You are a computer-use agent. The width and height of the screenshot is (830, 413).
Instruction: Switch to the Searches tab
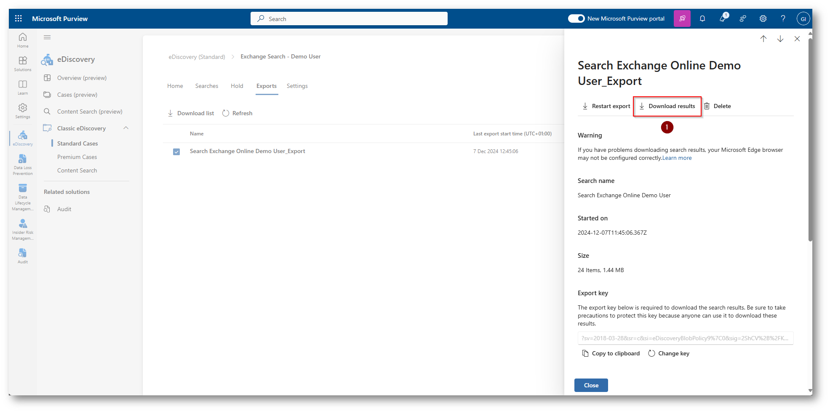206,86
